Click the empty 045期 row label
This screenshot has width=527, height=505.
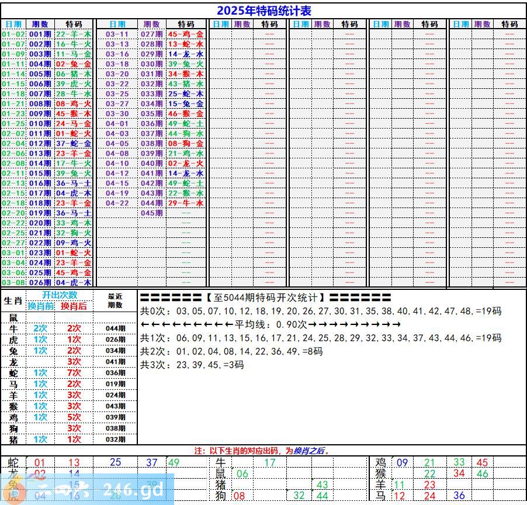pos(152,213)
